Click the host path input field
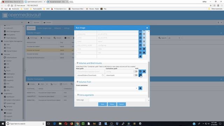The width and height of the screenshot is (224, 126). pyautogui.click(x=90, y=75)
